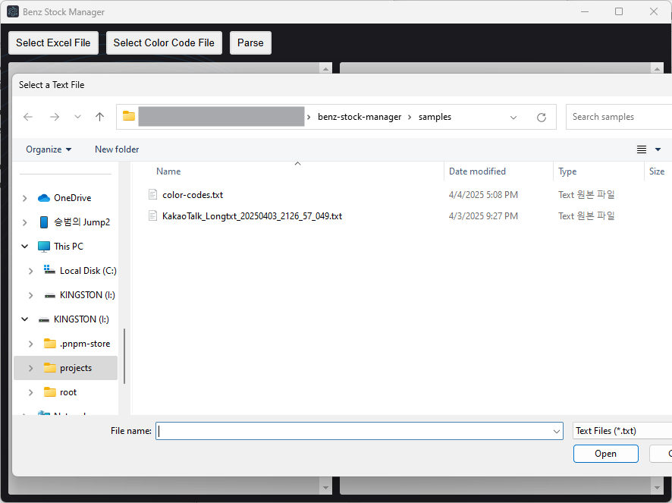The height and width of the screenshot is (503, 672).
Task: Expand the Local Disk (C:) node
Action: coord(30,271)
